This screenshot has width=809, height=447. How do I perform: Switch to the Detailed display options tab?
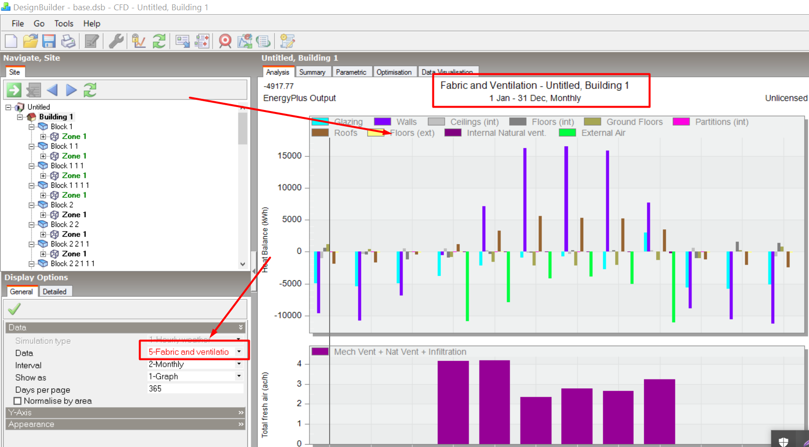click(55, 291)
